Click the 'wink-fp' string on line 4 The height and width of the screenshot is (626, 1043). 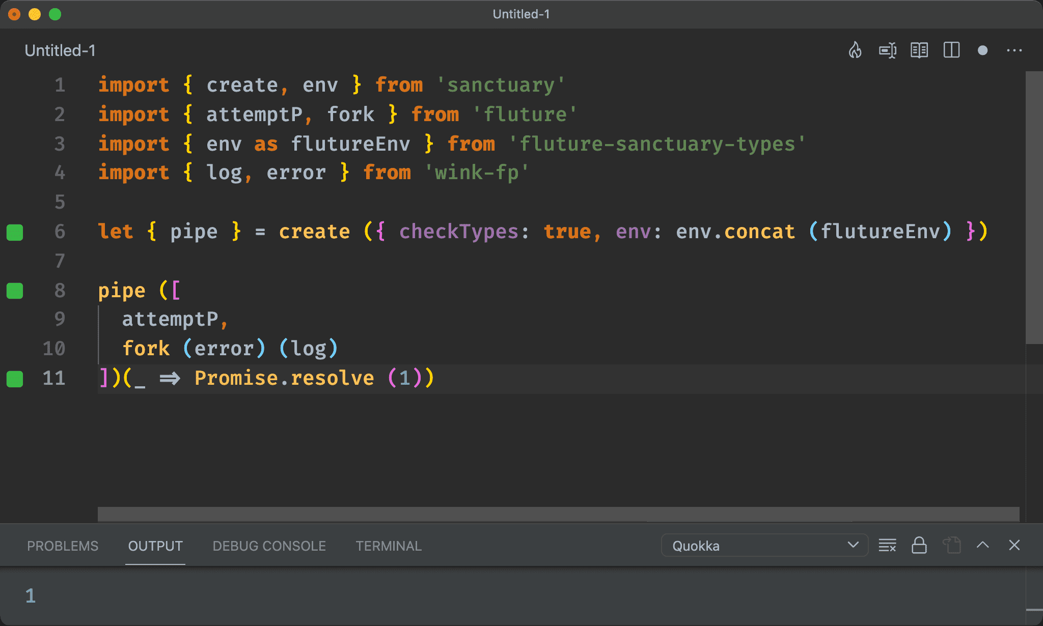tap(477, 173)
